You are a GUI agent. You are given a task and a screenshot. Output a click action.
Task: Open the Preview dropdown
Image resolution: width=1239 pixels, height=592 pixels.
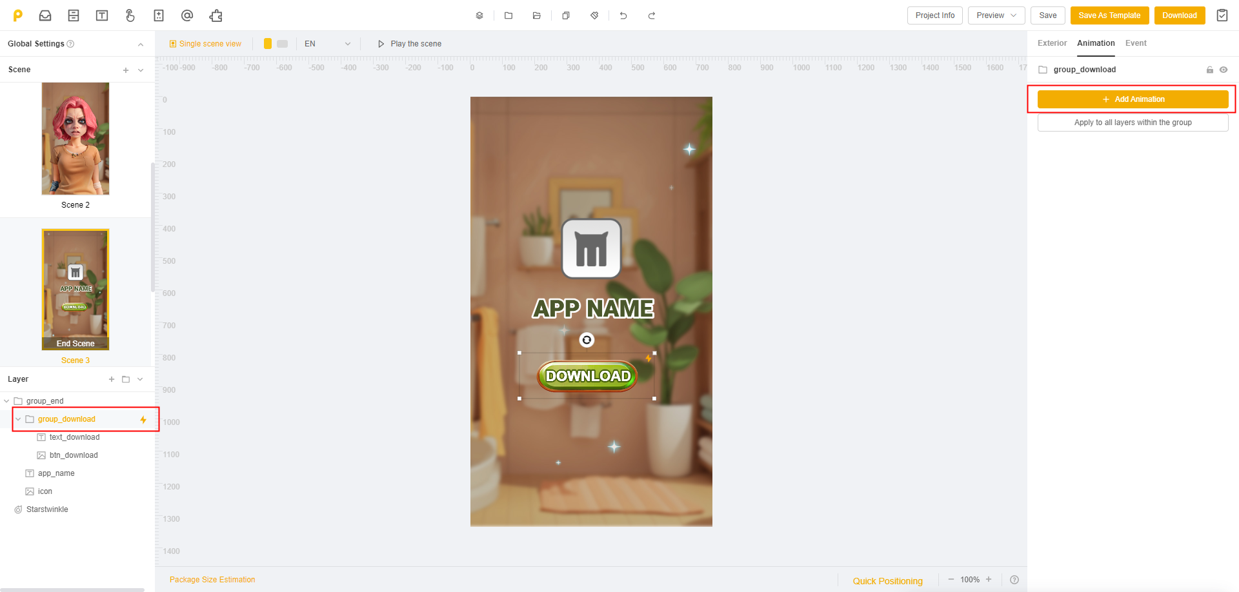[x=996, y=15]
